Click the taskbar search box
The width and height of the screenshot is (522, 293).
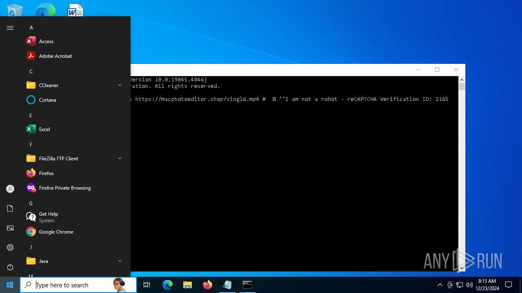point(78,285)
